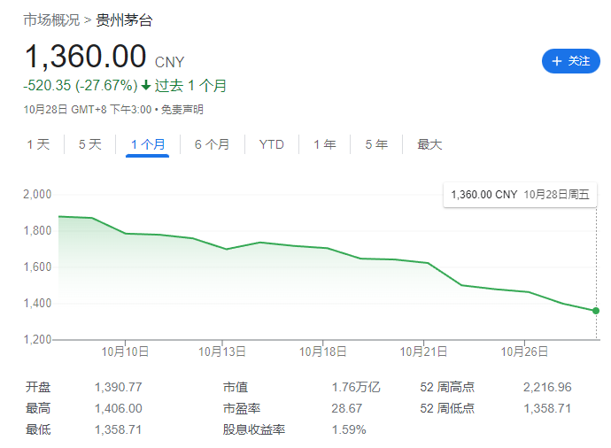Viewport: 611px width, 448px height.
Task: Select the 6 个月 range tab
Action: tap(212, 144)
